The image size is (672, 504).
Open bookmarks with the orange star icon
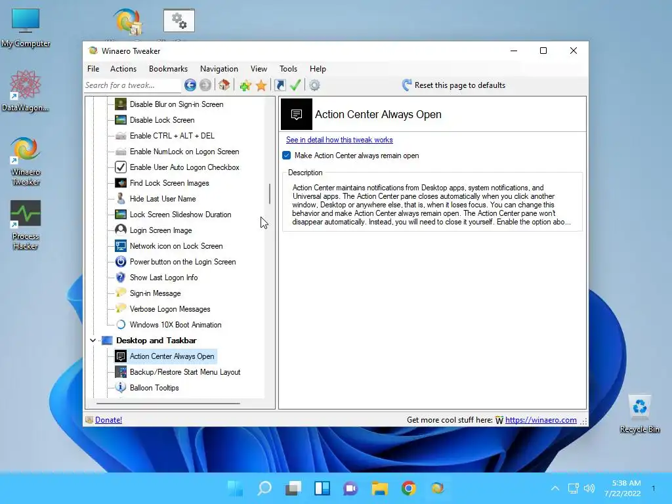pyautogui.click(x=261, y=85)
